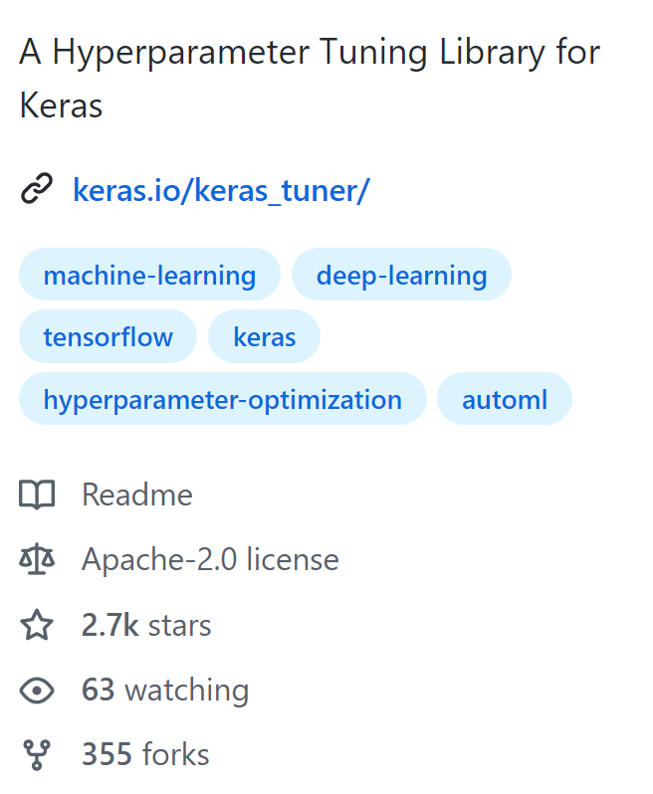This screenshot has height=794, width=653.
Task: Open the keras topic tag
Action: 264,336
